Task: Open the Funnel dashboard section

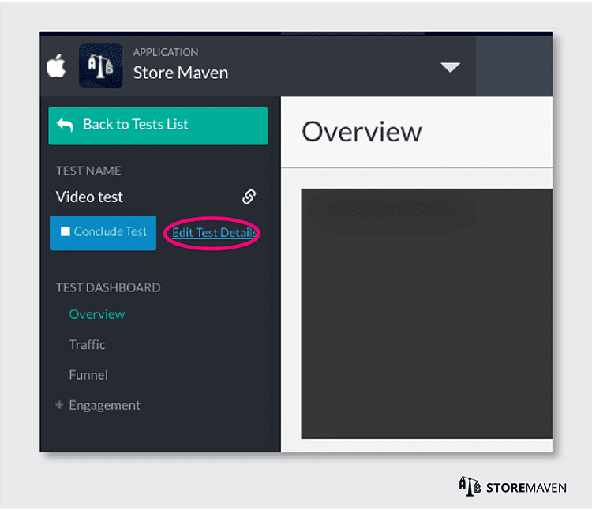Action: pyautogui.click(x=88, y=375)
